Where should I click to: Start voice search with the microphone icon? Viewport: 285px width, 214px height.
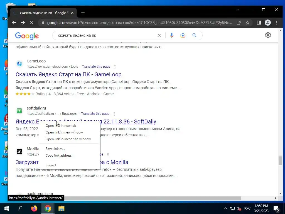[x=171, y=35]
